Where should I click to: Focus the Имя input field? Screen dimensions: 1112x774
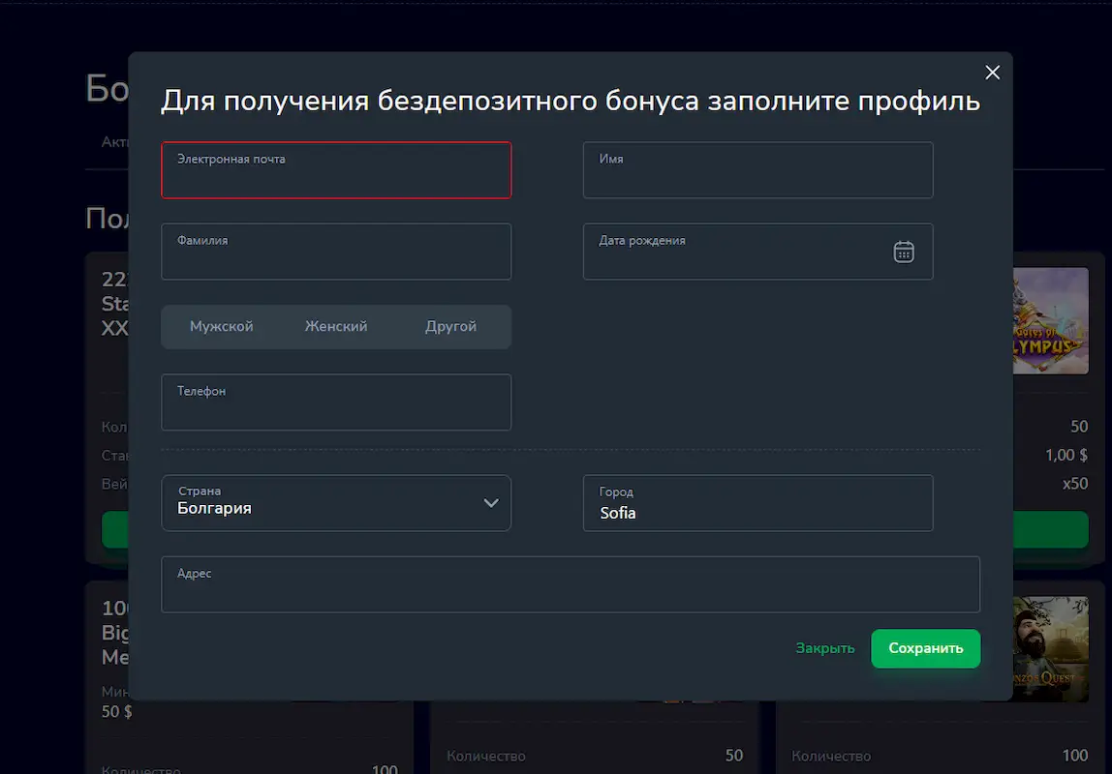tap(757, 170)
